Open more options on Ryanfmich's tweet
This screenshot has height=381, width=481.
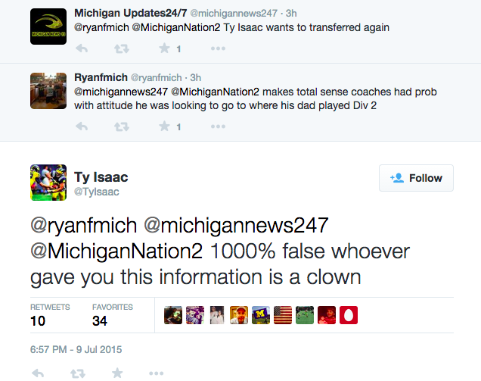(x=218, y=126)
